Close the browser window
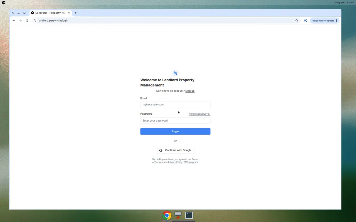 13,13
